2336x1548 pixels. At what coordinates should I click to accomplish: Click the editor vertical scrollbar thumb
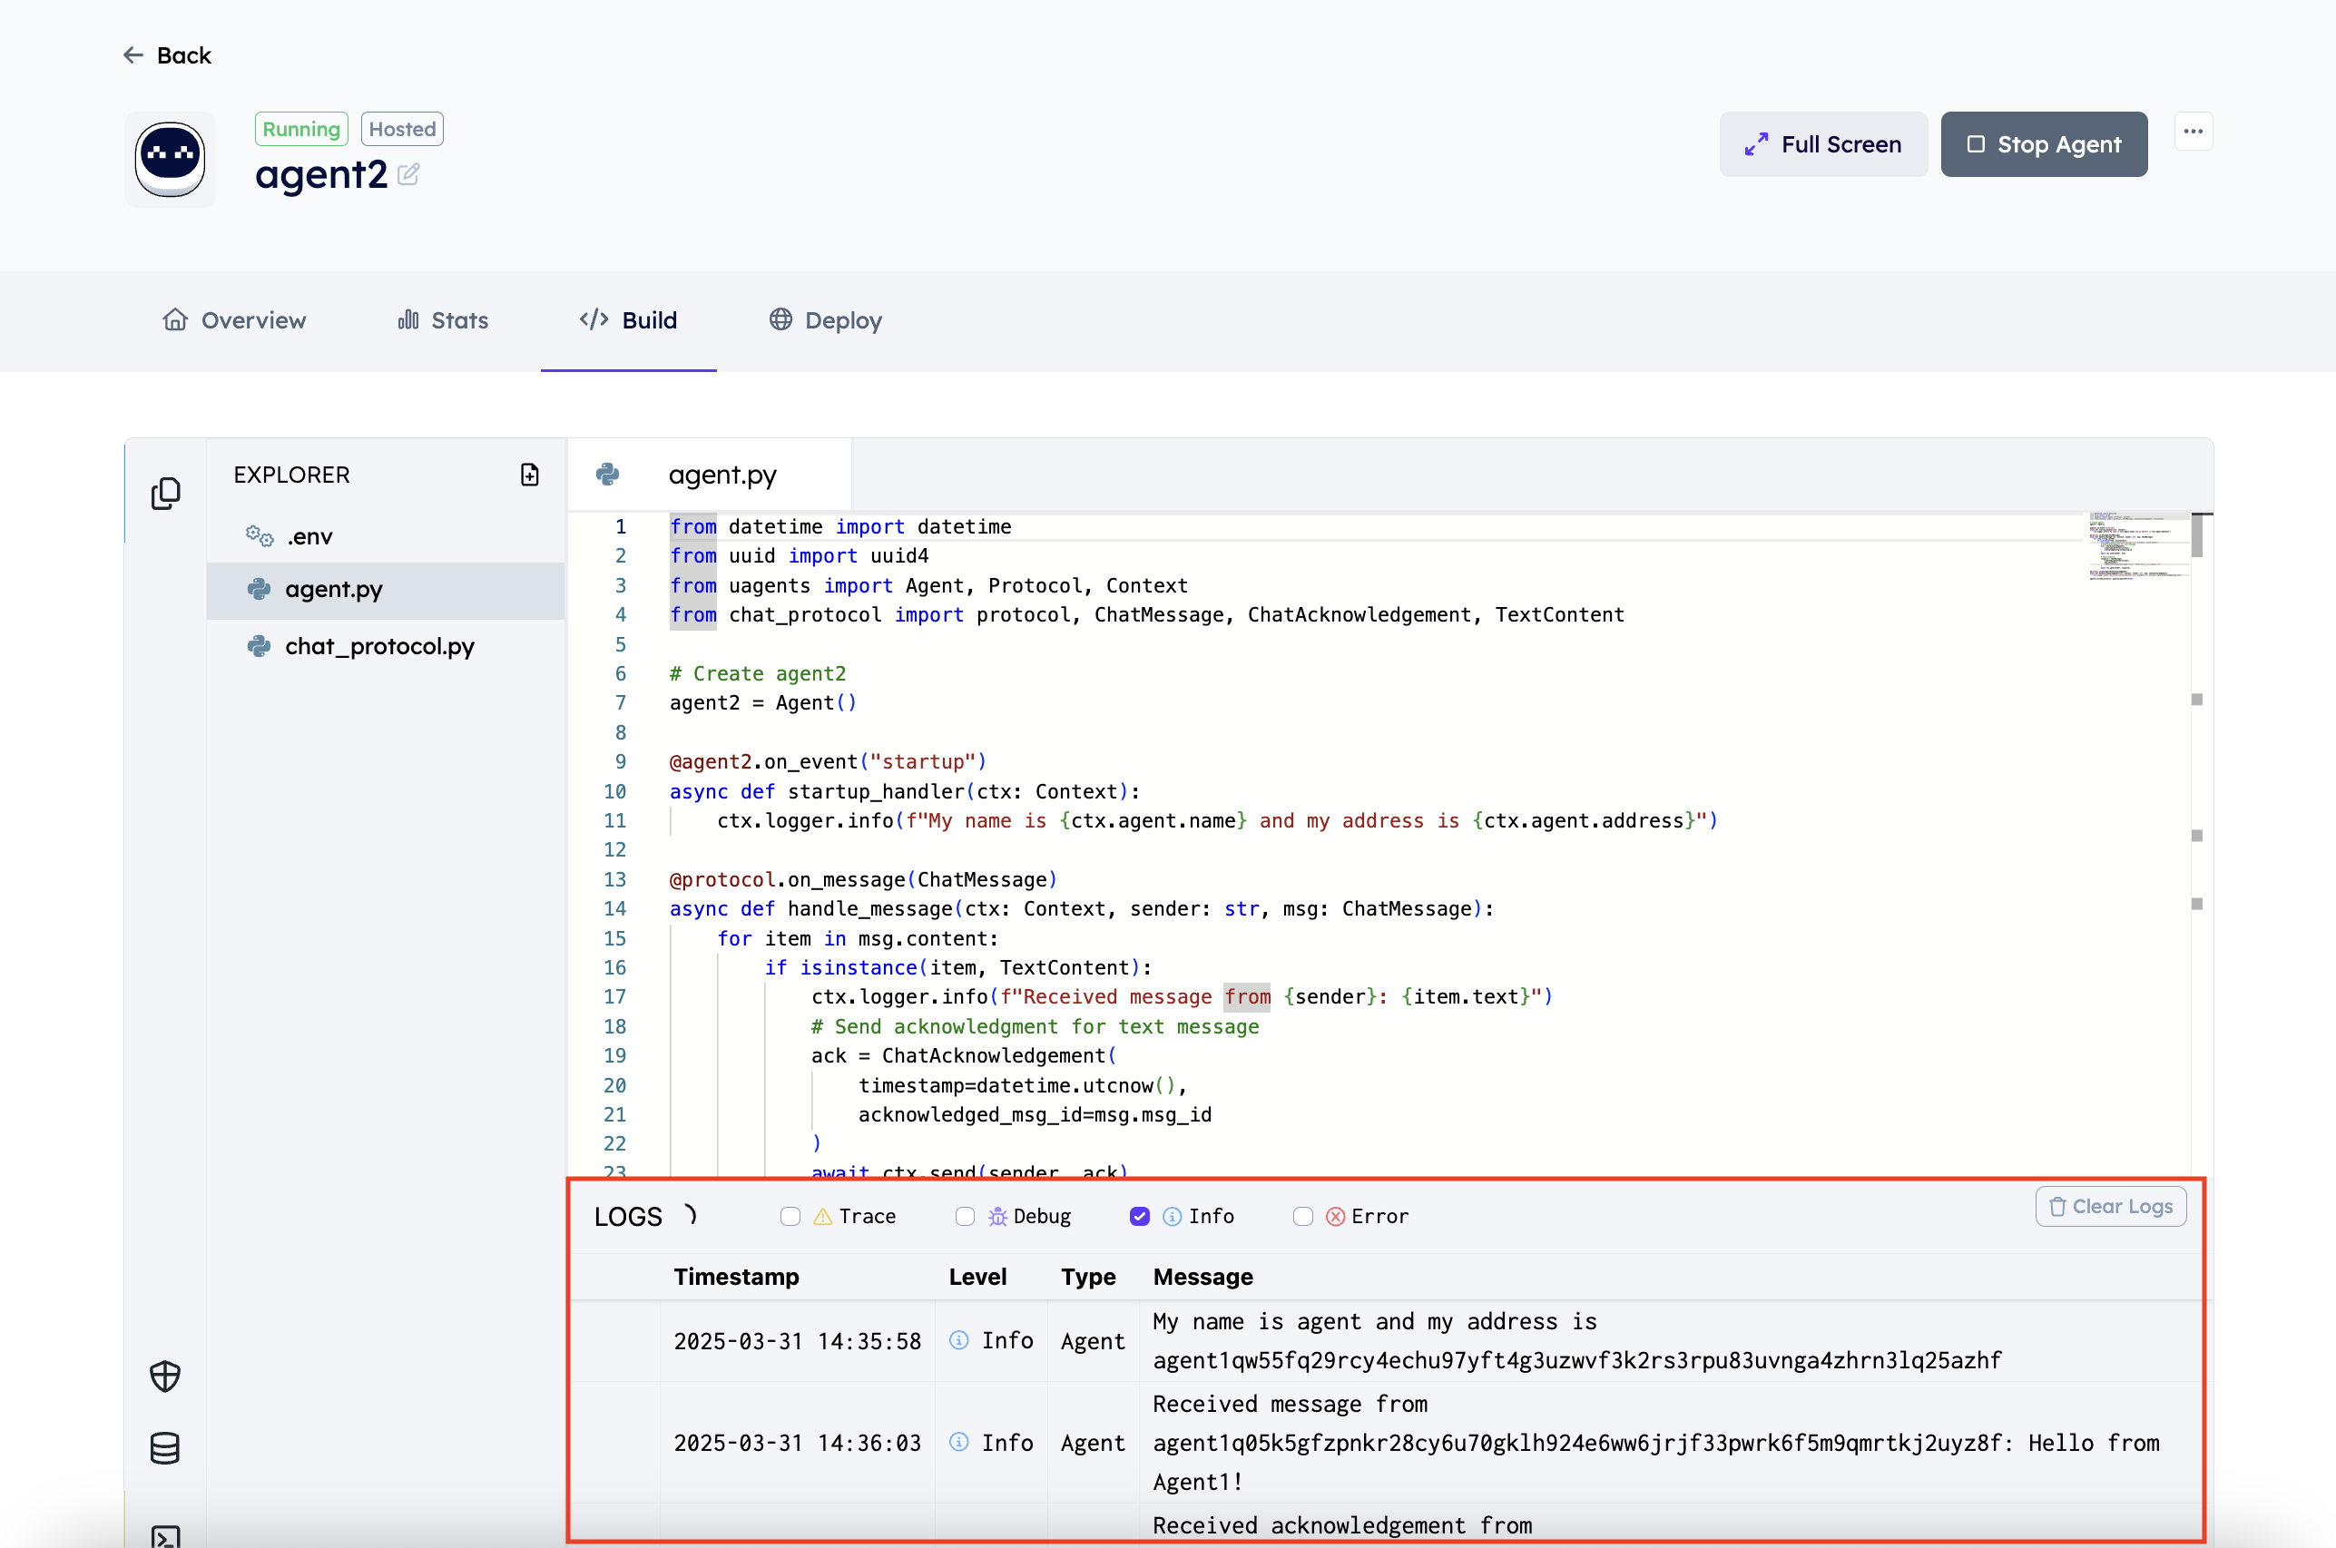point(2197,535)
